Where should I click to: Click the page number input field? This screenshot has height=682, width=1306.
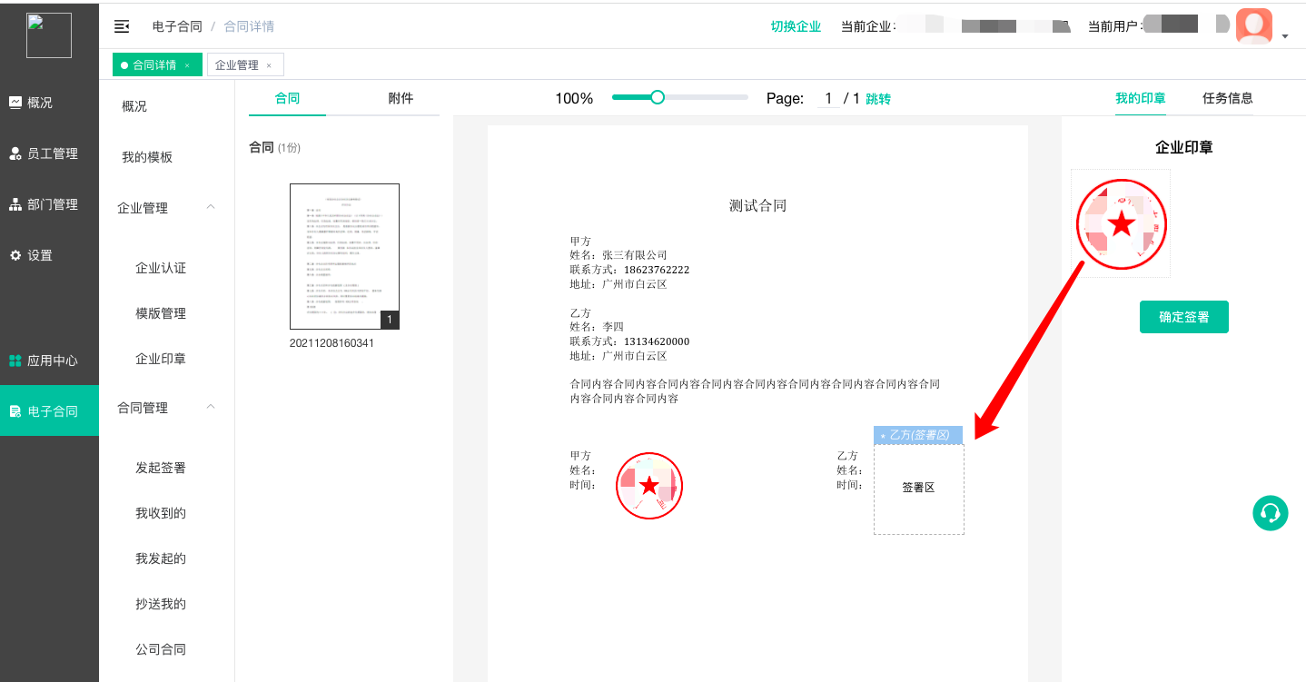827,98
